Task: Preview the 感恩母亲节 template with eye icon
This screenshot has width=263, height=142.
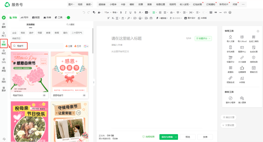Action: pyautogui.click(x=84, y=95)
